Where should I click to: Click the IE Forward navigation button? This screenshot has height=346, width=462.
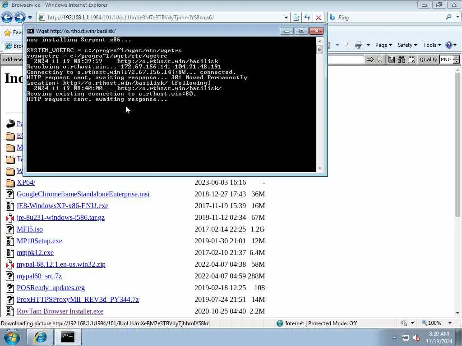pyautogui.click(x=20, y=18)
